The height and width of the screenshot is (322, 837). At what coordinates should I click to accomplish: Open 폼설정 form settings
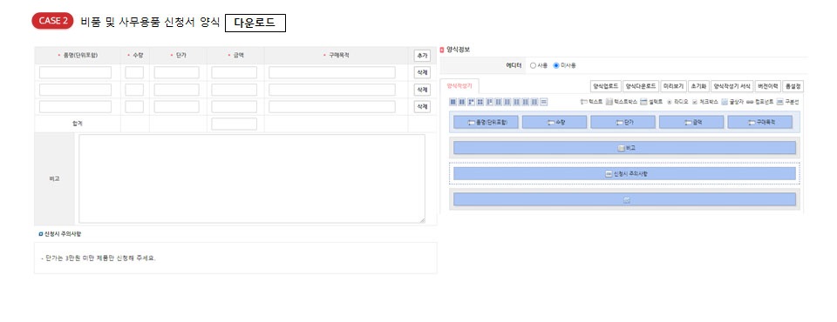click(793, 86)
